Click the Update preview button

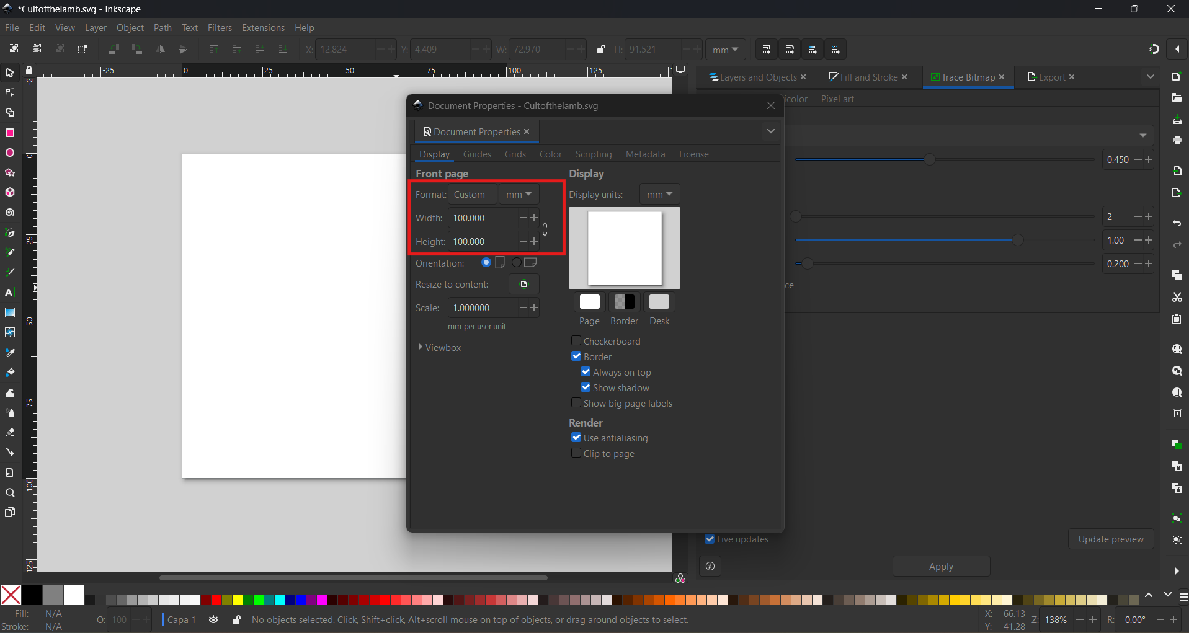point(1111,539)
